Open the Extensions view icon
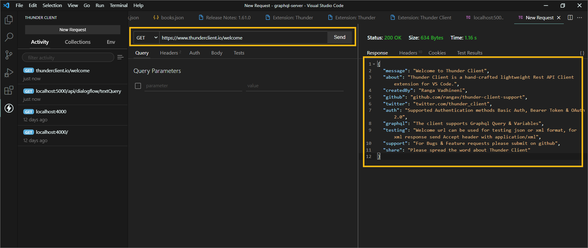The width and height of the screenshot is (588, 248). pos(9,90)
